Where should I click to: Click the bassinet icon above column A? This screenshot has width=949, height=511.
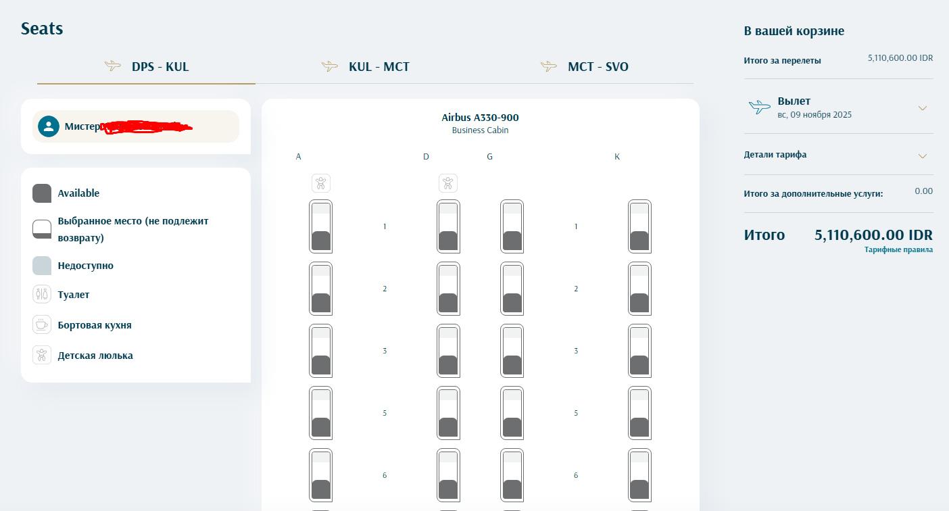(x=321, y=183)
